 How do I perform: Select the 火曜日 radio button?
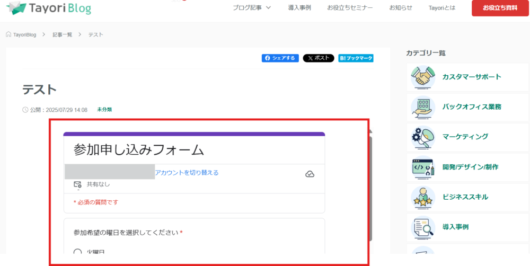click(x=78, y=252)
